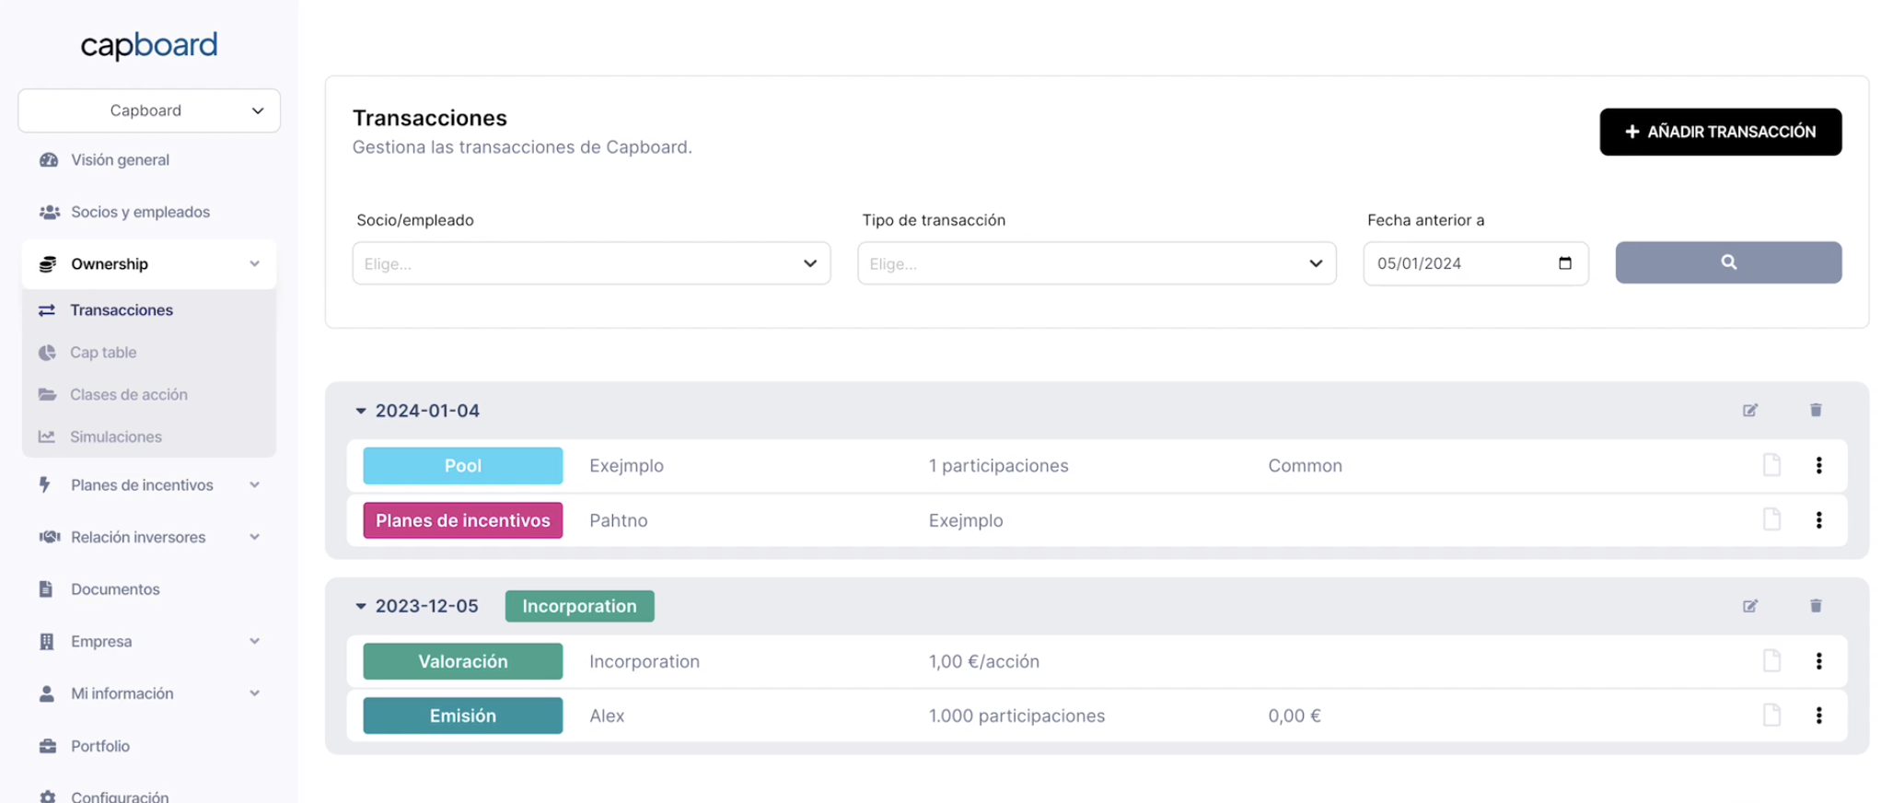Click the pink Planes de incentivos badge
The image size is (1893, 803).
click(462, 520)
